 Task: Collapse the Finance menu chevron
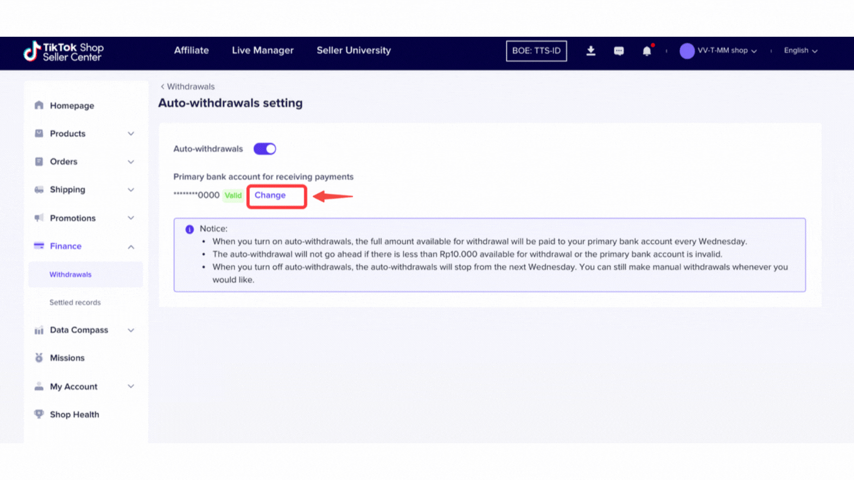[x=131, y=247]
